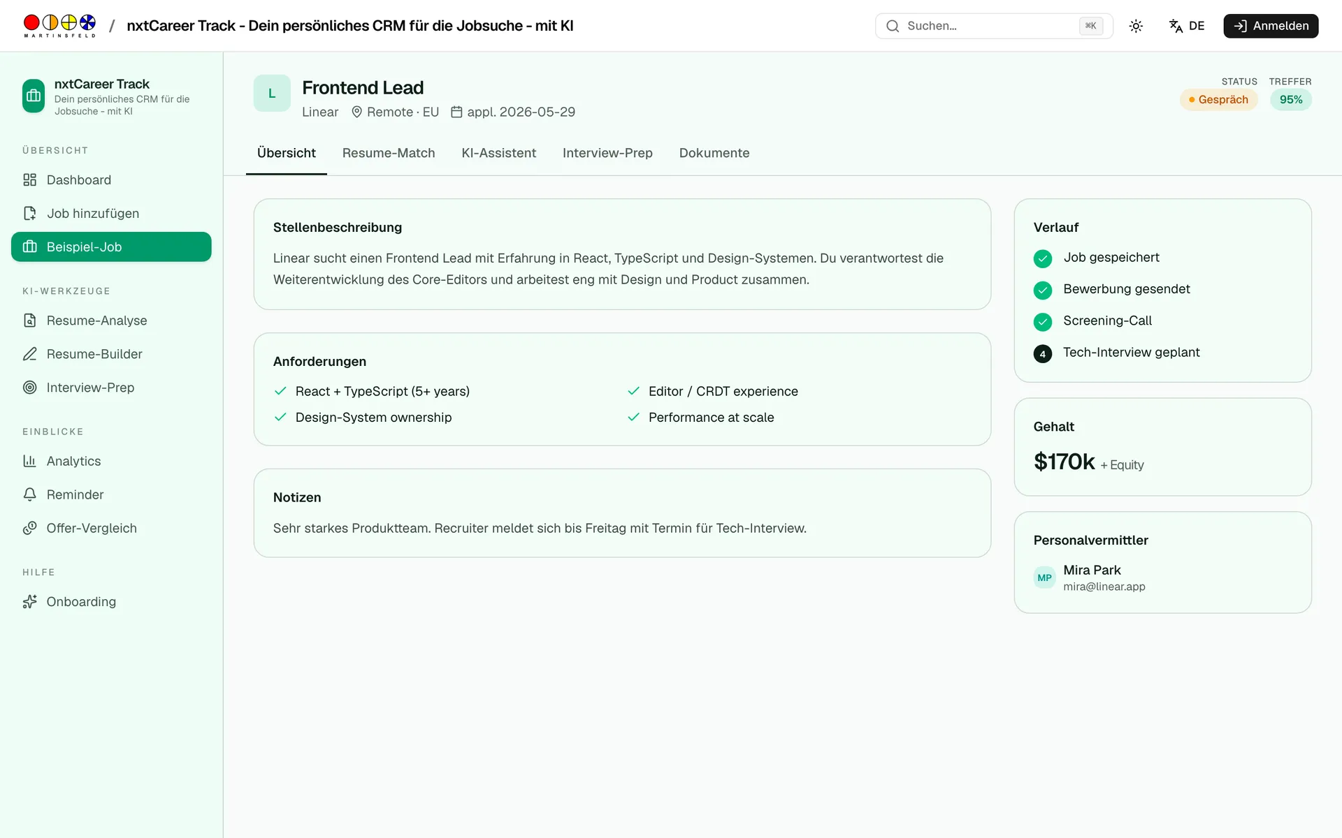Click the Dashboard grid icon
The height and width of the screenshot is (838, 1342).
click(29, 180)
